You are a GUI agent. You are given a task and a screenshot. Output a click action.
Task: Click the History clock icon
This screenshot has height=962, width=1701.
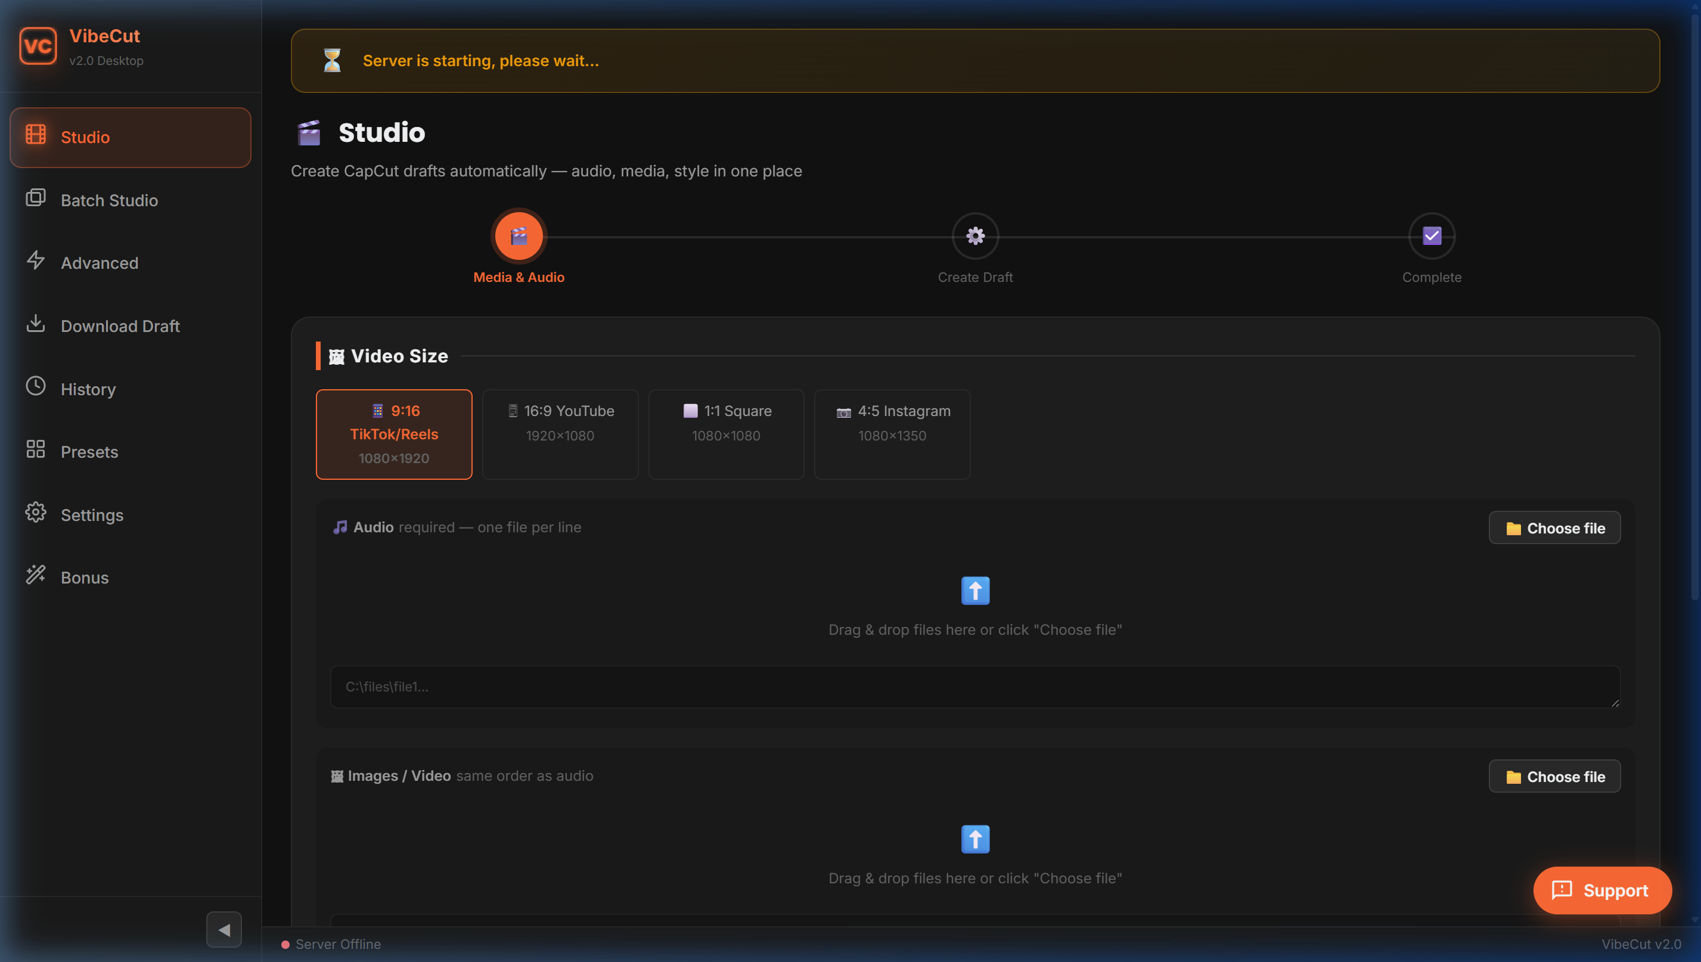(36, 386)
